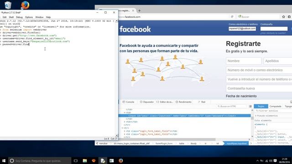Collapse the tr node in markup view
Image resolution: width=292 pixels, height=164 pixels.
122,128
